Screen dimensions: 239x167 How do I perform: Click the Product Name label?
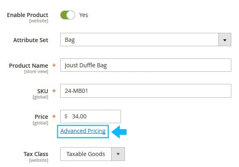(x=28, y=66)
